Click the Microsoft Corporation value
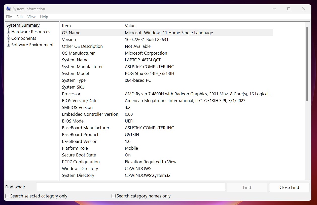The image size is (317, 205). tap(146, 53)
